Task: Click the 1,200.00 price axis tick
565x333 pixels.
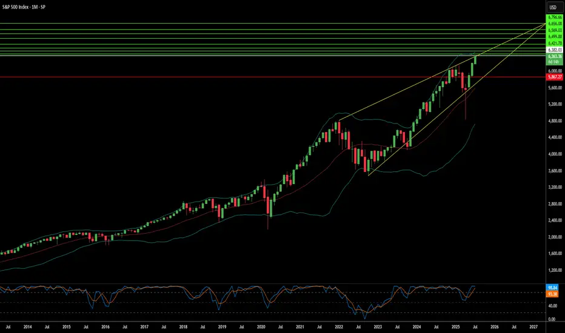Action: click(555, 270)
